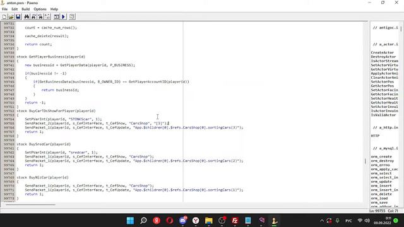Click the function list vertical scrollbar
This screenshot has width=404, height=227.
click(401, 28)
